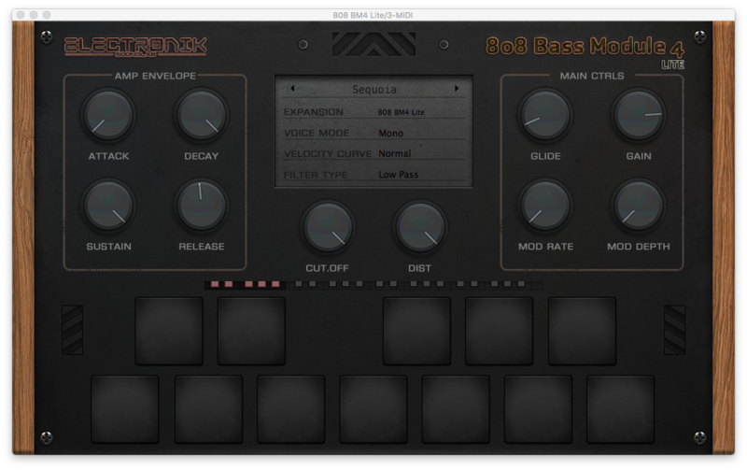Trigger the fourth pad in lower row

373,409
